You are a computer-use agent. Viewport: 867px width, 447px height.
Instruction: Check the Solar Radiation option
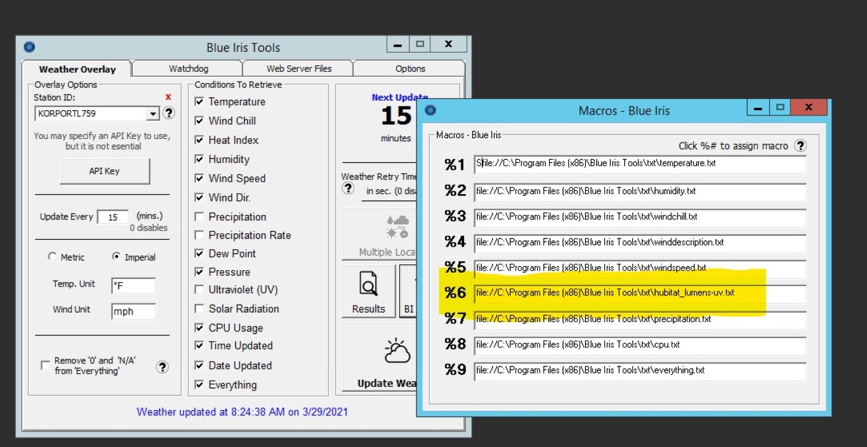pos(199,309)
